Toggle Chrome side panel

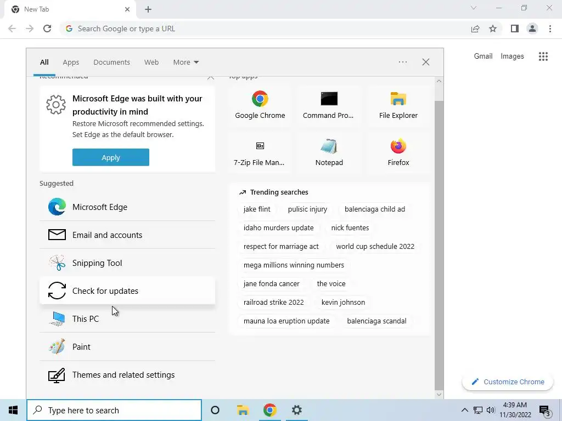coord(515,29)
